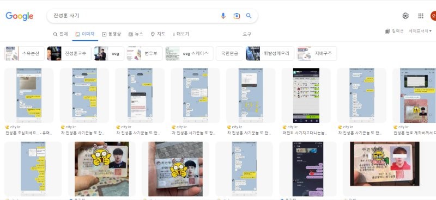The image size is (436, 200).
Task: Switch to the 지도 tab
Action: tap(158, 34)
